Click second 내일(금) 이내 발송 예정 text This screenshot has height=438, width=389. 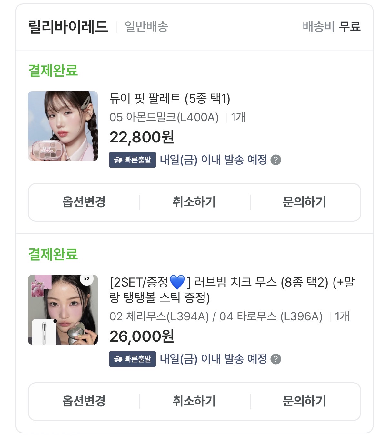(x=214, y=359)
